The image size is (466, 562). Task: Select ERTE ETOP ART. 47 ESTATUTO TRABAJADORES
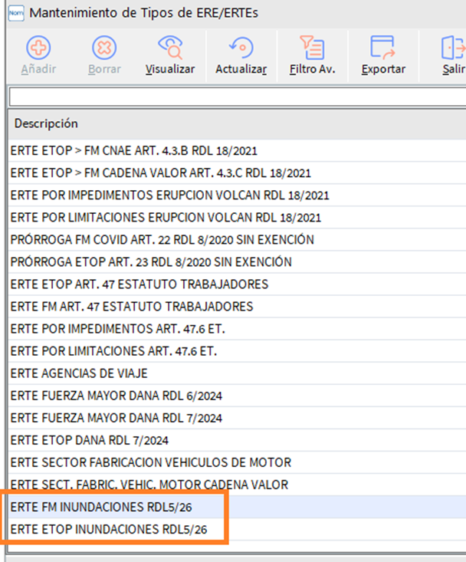[x=139, y=284]
